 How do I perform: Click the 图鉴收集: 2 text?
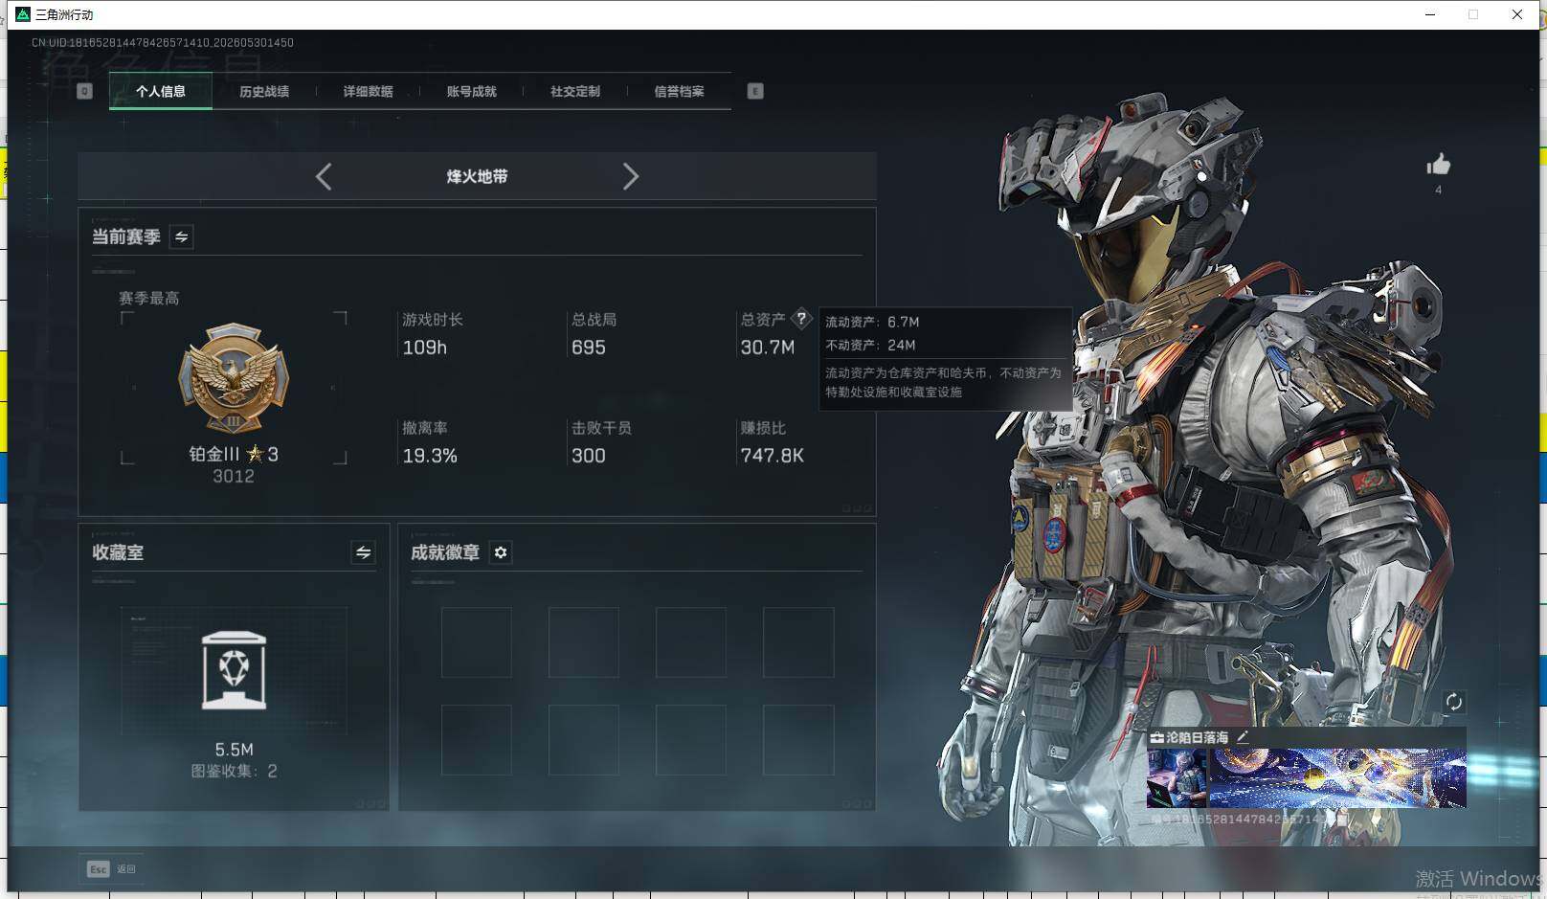pyautogui.click(x=234, y=771)
